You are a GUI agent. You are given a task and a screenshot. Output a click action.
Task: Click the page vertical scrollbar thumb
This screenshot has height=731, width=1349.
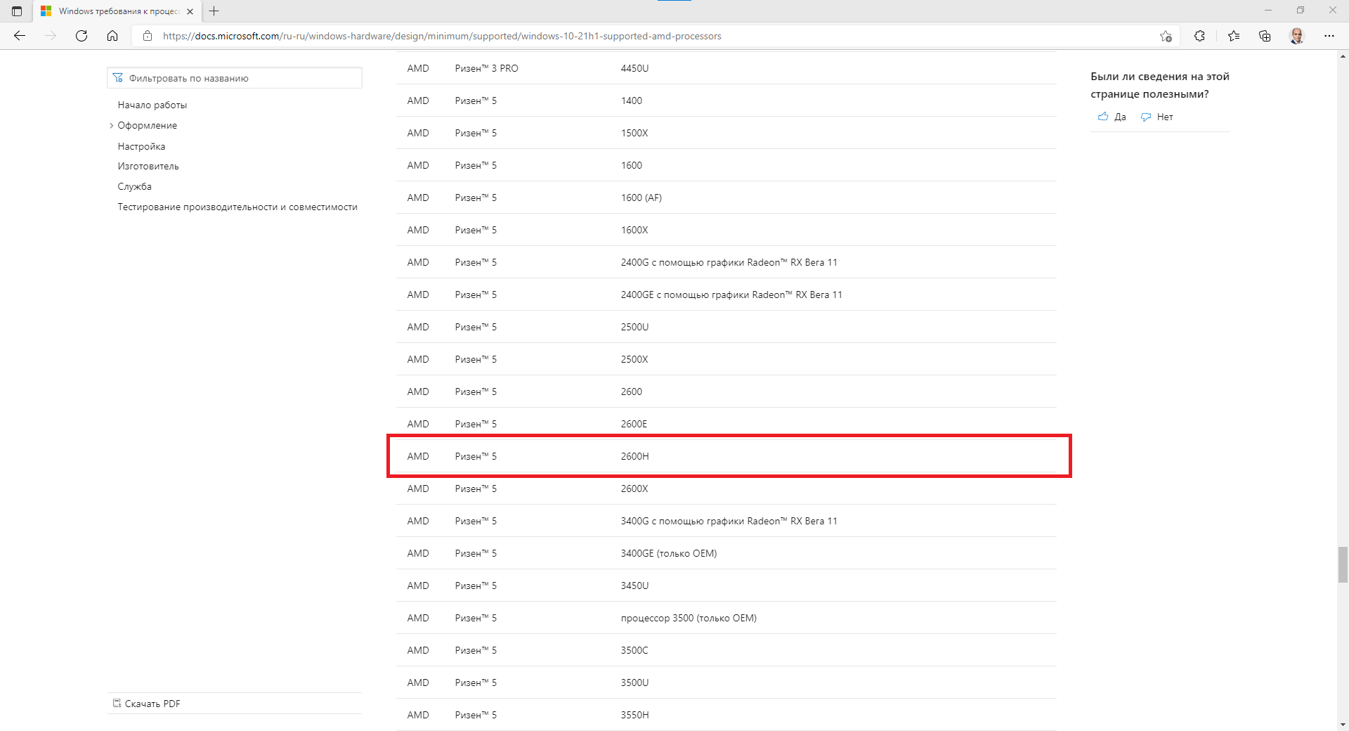[1343, 564]
